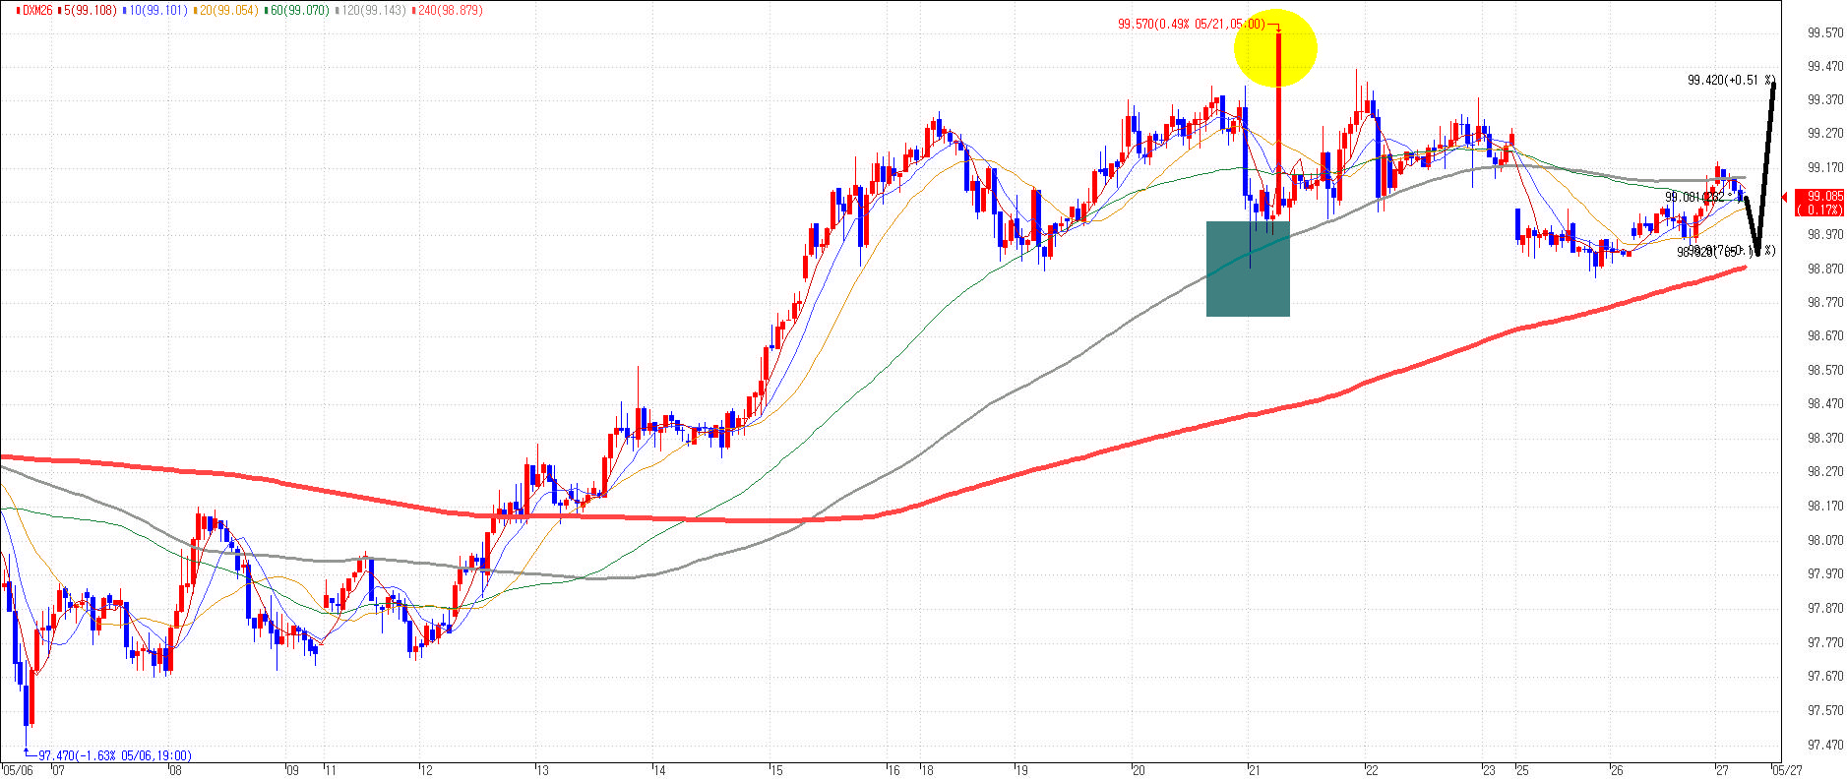Click the 98.370 price axis label
This screenshot has width=1847, height=780.
[x=1825, y=438]
